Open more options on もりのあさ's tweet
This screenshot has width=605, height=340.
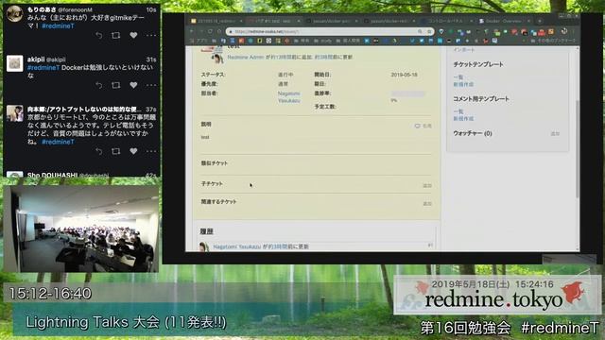point(151,36)
